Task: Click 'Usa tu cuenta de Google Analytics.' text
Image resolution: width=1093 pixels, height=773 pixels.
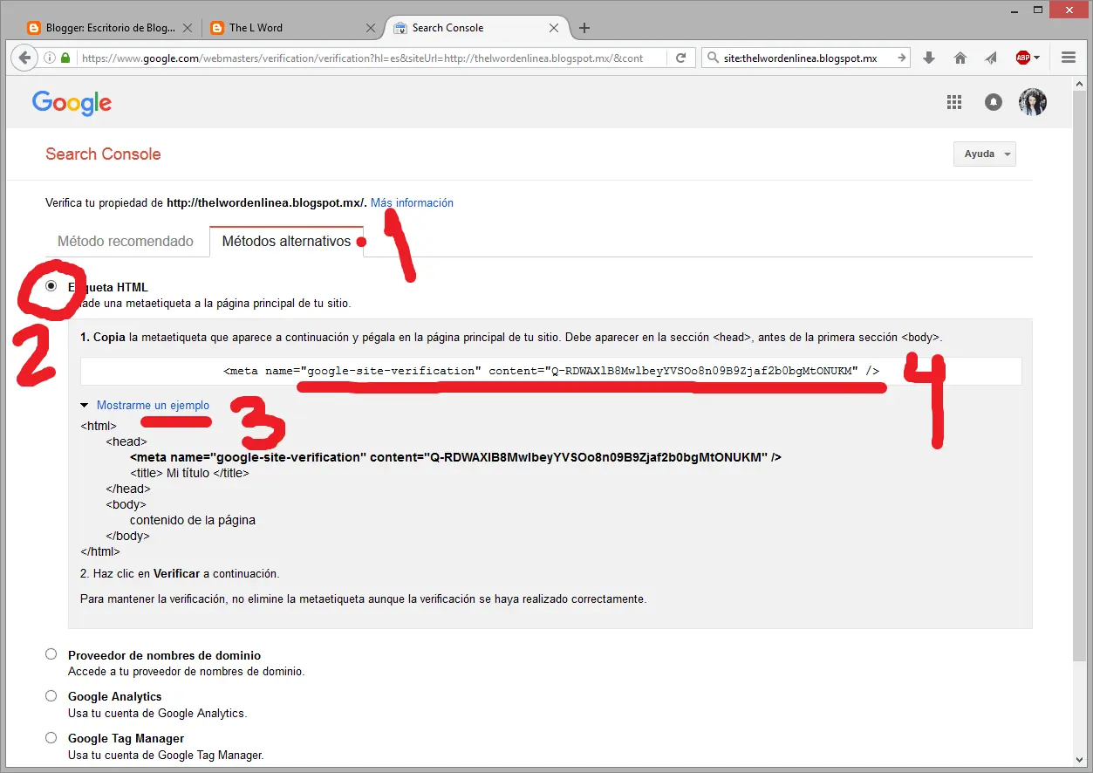Action: tap(158, 713)
